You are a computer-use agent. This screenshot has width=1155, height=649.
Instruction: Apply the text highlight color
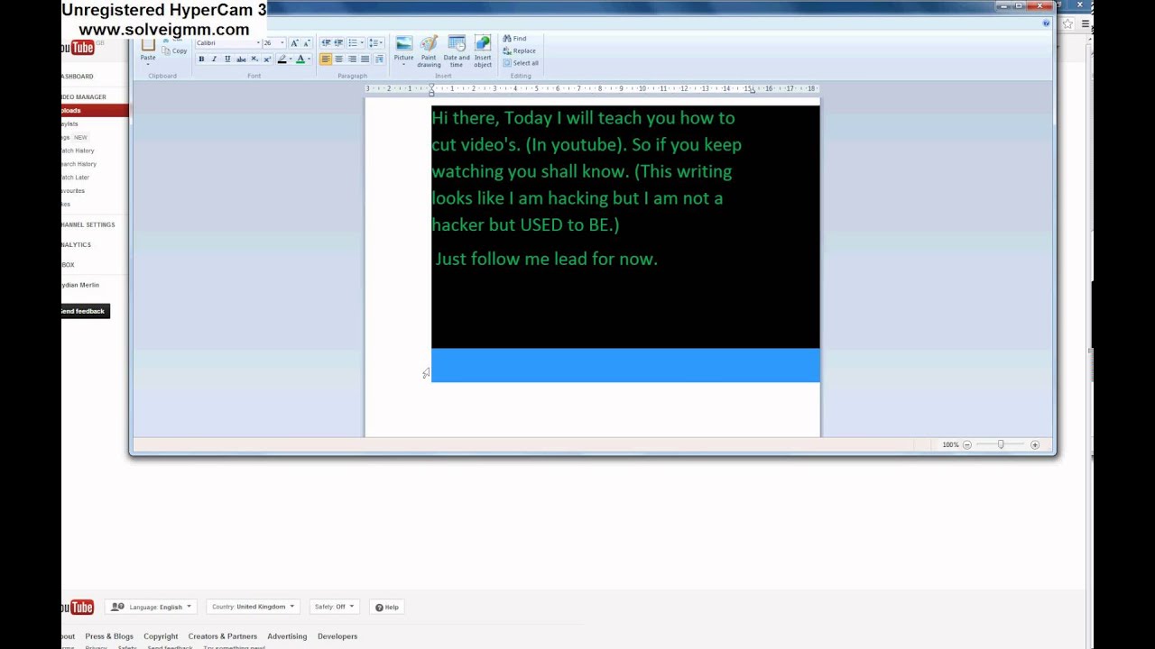(x=282, y=59)
